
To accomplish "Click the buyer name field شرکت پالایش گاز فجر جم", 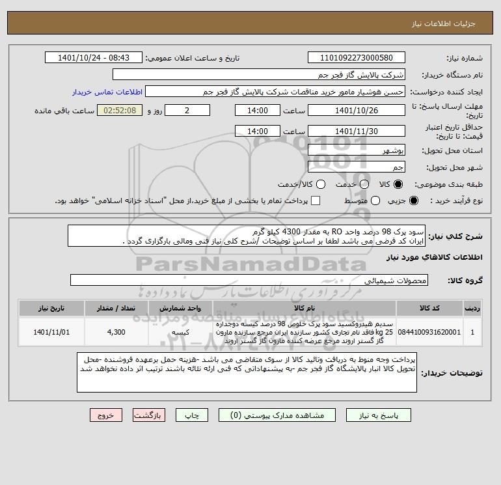I will tap(259, 74).
